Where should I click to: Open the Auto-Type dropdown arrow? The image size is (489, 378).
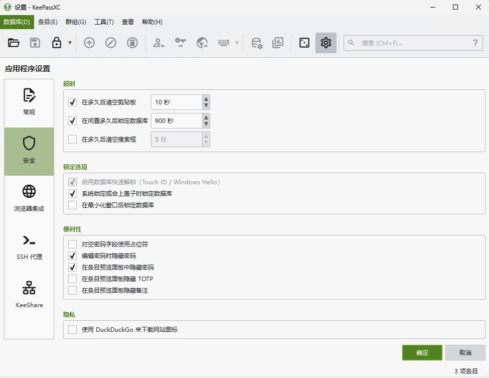[237, 43]
